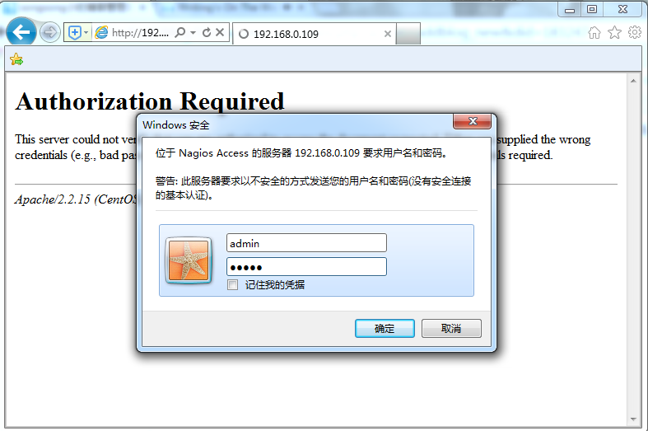
Task: Open Favorites with the star icon
Action: [614, 32]
